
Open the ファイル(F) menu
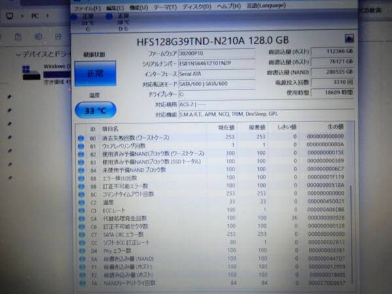click(86, 7)
